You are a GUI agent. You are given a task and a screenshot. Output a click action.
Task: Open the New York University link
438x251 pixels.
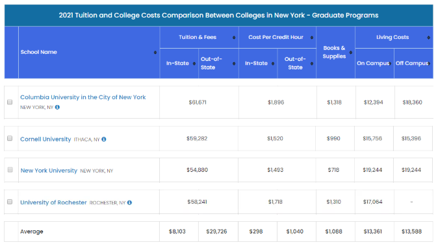click(49, 171)
